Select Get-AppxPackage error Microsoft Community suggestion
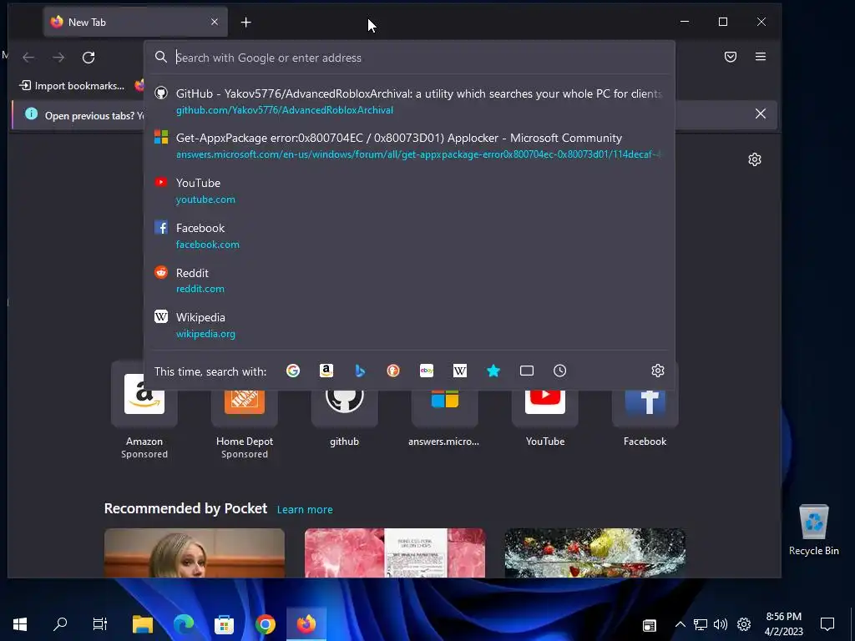855x641 pixels. pos(409,146)
